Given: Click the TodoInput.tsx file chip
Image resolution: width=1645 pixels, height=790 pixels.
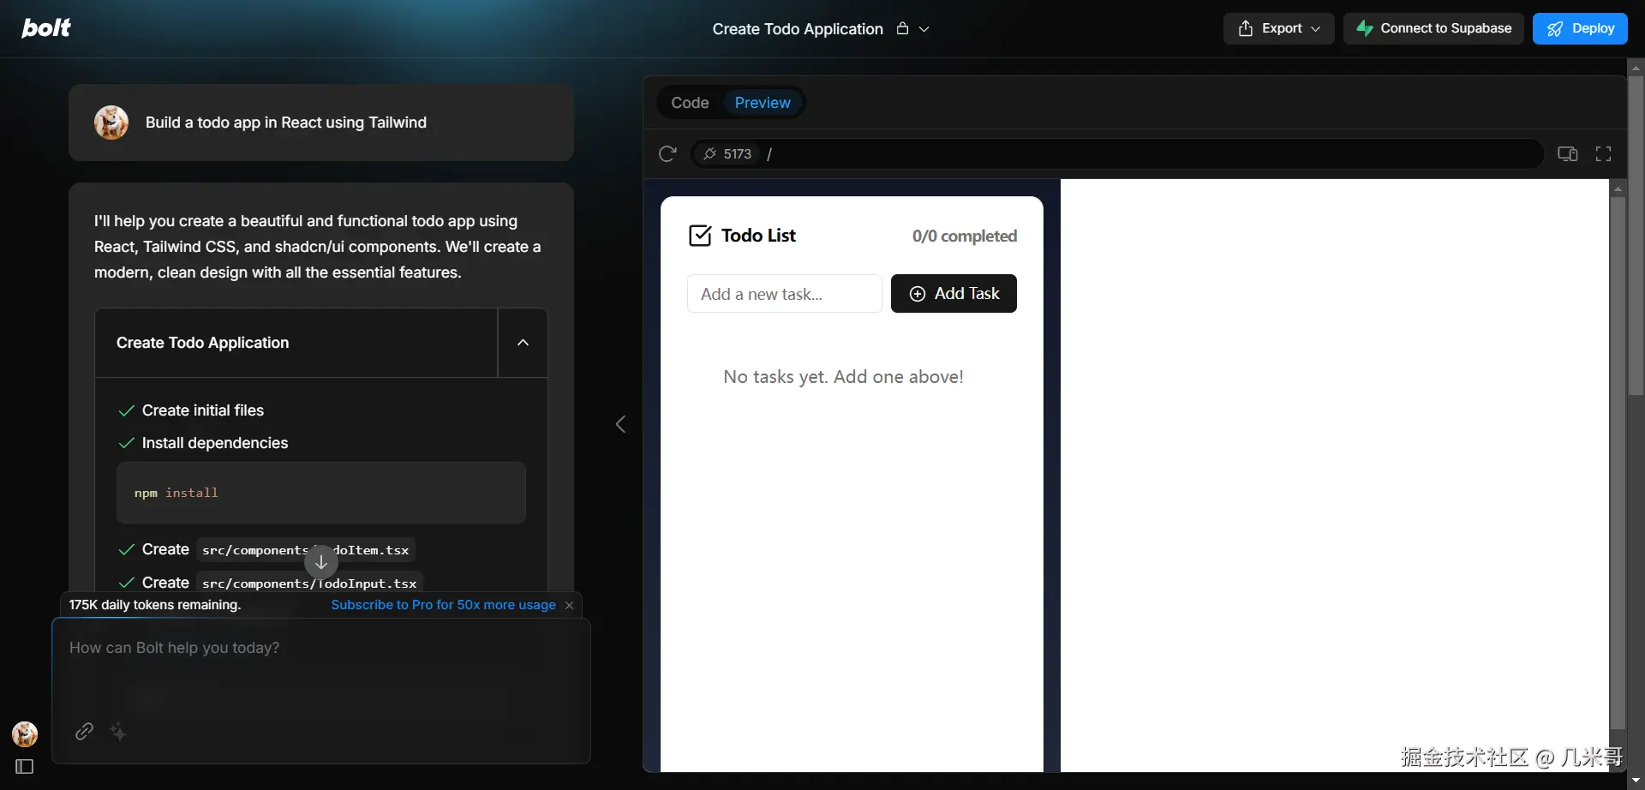Looking at the screenshot, I should coord(309,583).
